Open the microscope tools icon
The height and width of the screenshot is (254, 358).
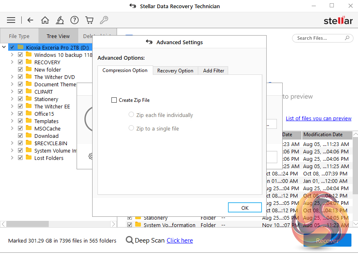click(x=59, y=20)
